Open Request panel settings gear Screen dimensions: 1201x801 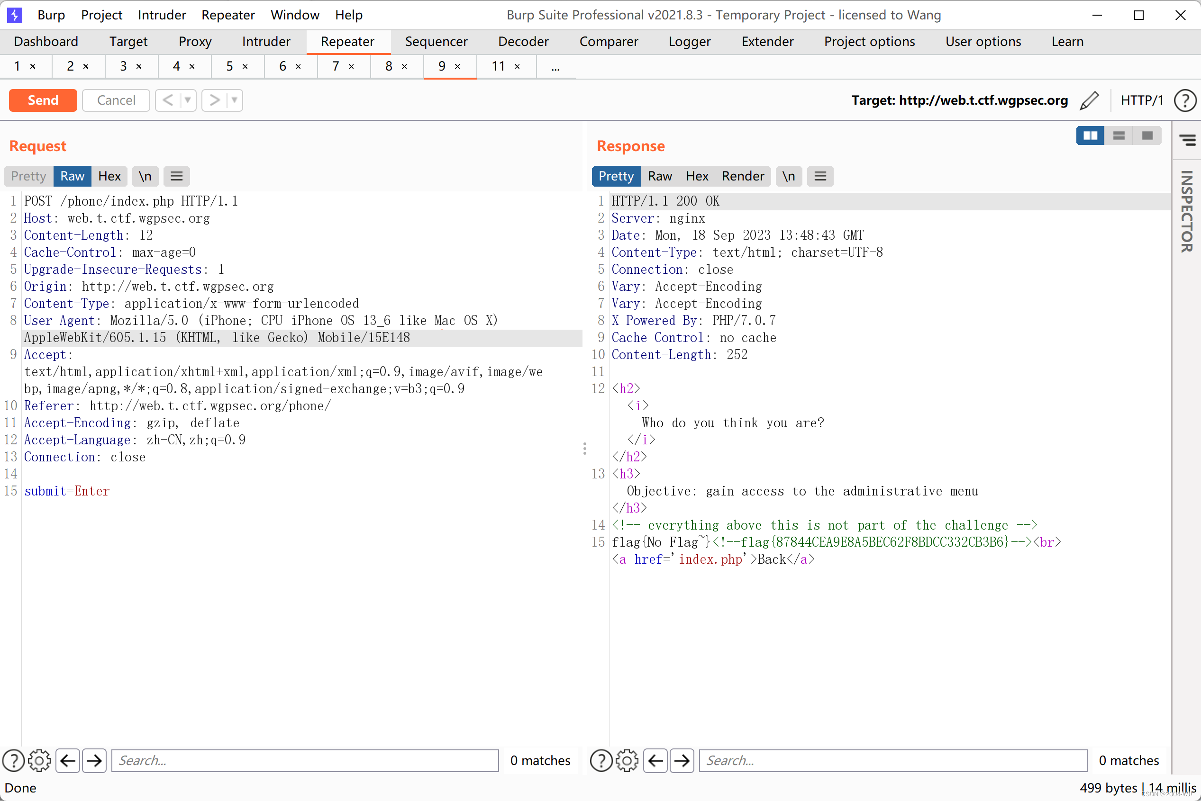coord(40,761)
